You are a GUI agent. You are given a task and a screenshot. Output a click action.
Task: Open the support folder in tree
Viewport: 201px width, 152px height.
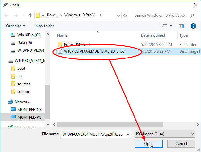click(x=24, y=92)
